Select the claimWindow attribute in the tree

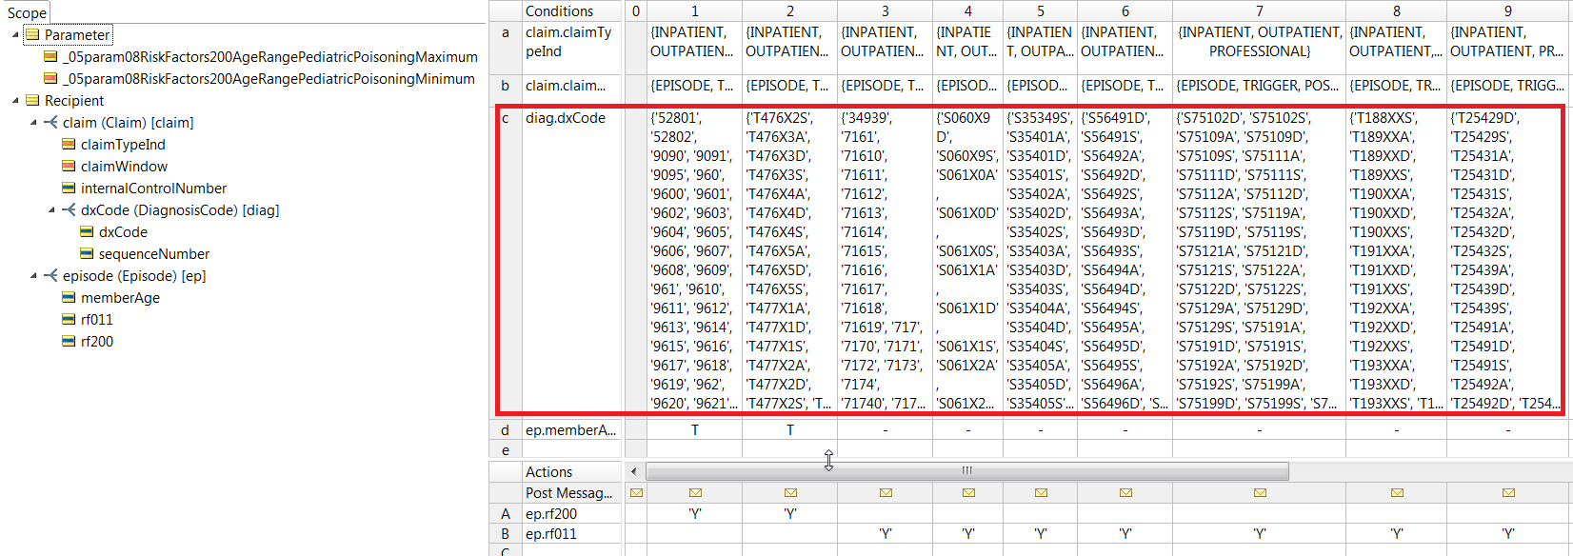[125, 167]
